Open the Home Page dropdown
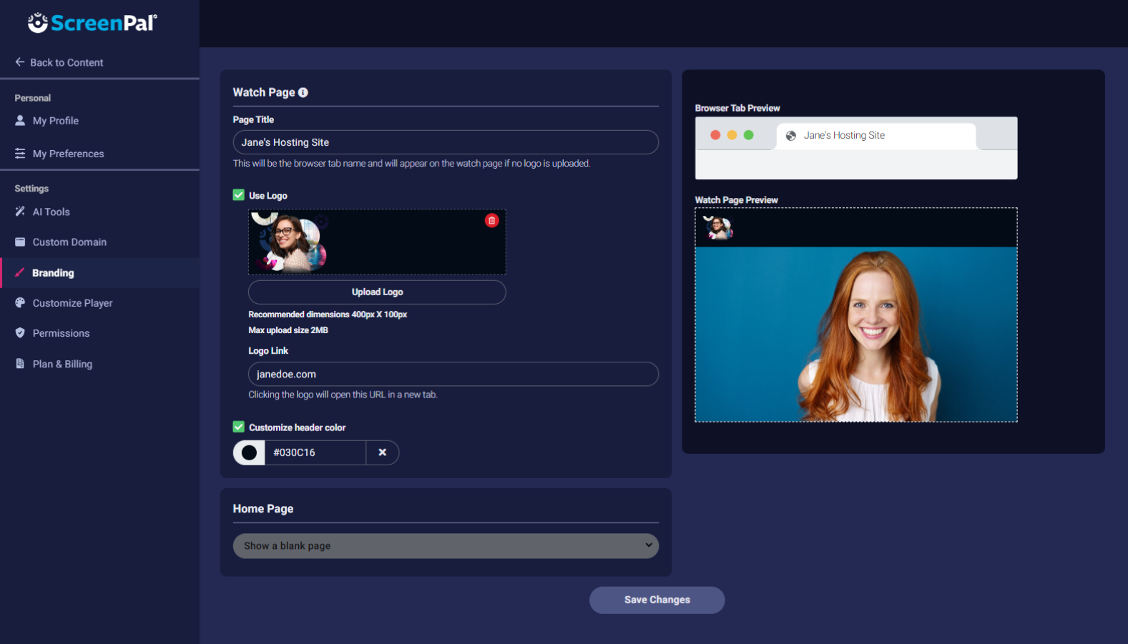The width and height of the screenshot is (1128, 644). [446, 546]
